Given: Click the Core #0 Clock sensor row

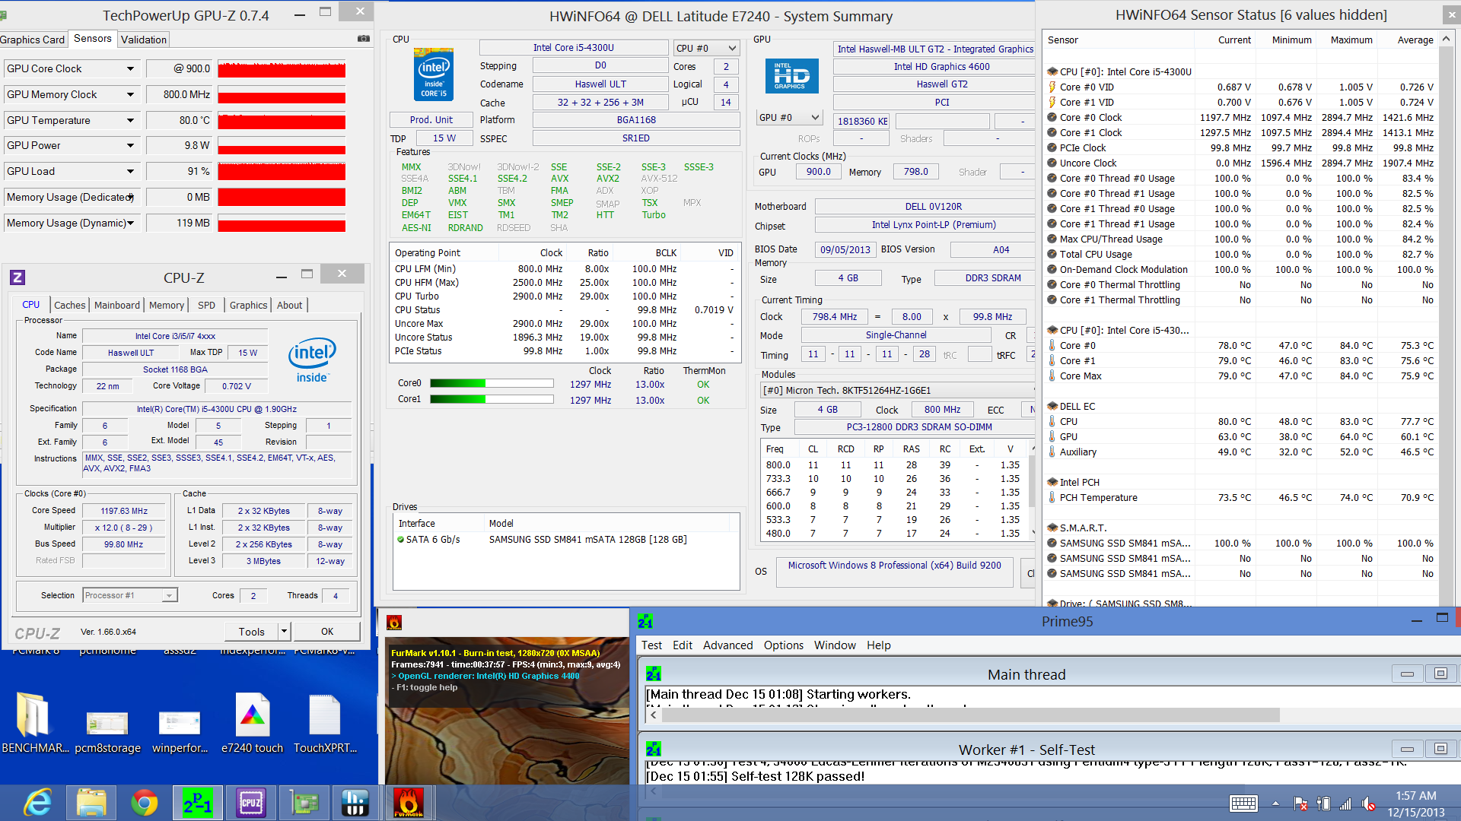Looking at the screenshot, I should click(x=1240, y=117).
